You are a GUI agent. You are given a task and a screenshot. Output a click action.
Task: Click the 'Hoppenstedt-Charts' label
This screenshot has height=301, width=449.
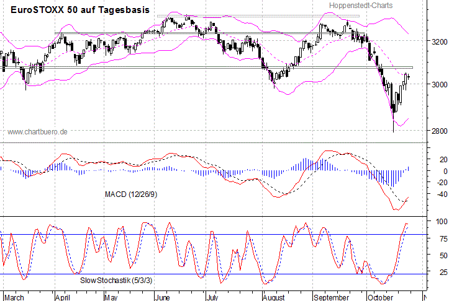point(361,6)
